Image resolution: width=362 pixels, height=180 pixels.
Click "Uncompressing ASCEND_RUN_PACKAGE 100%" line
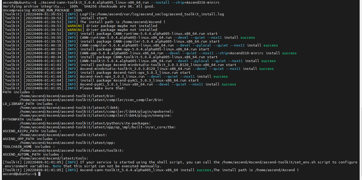pyautogui.click(x=42, y=10)
